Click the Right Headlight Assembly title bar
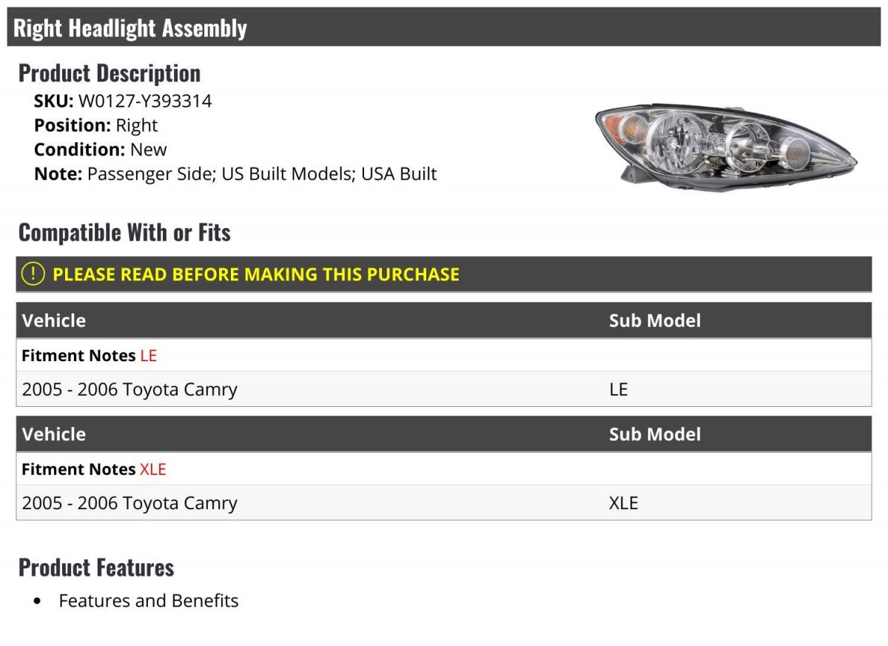This screenshot has height=646, width=888. coord(443,27)
